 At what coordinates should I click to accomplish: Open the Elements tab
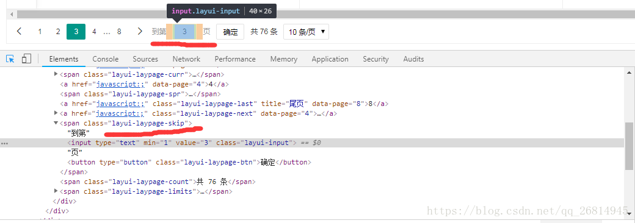[x=64, y=59]
